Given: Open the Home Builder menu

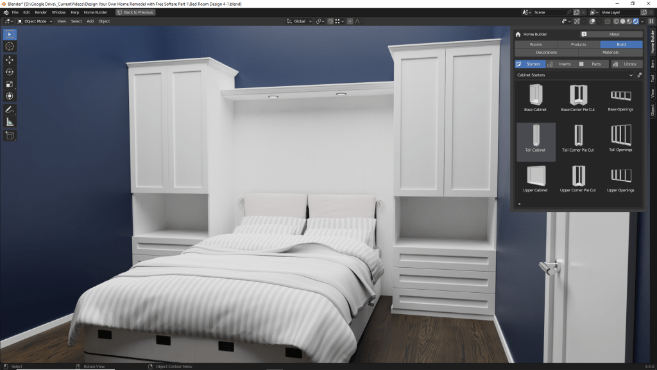Looking at the screenshot, I should pos(96,12).
